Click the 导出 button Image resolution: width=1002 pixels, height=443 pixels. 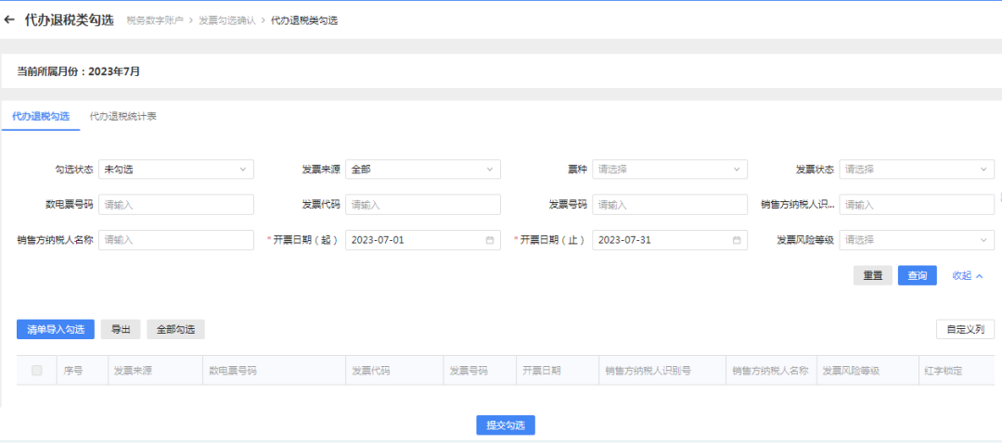tap(121, 329)
